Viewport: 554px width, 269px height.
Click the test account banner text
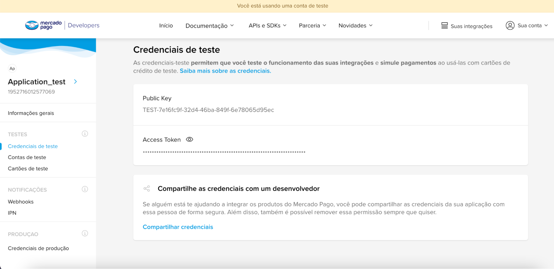pyautogui.click(x=282, y=6)
